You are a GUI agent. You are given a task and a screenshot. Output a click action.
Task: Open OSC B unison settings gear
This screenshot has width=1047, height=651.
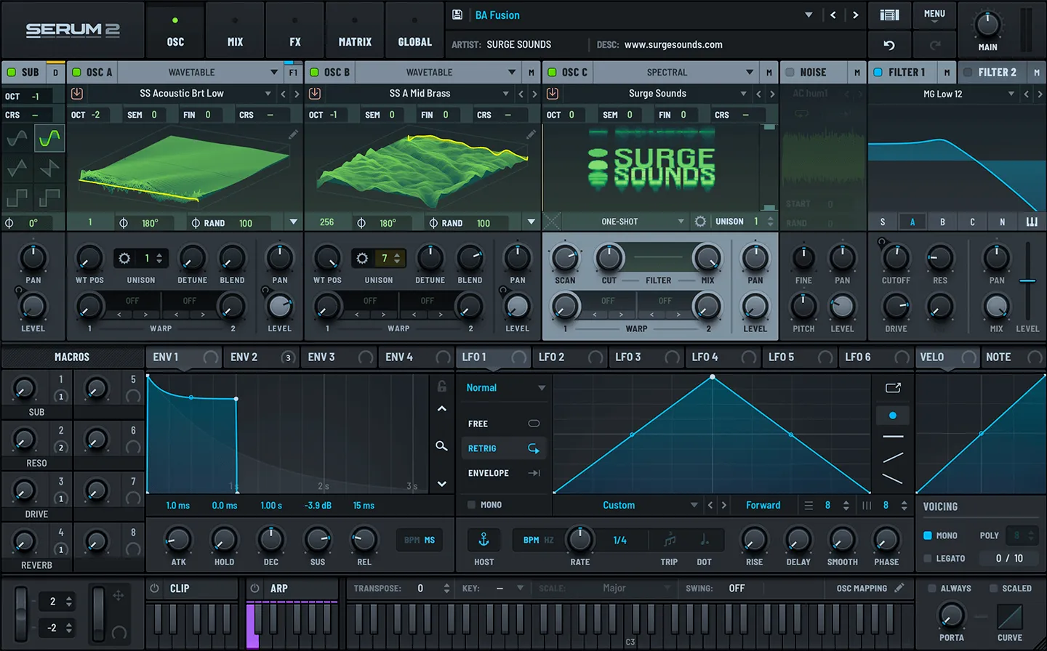[x=362, y=258]
